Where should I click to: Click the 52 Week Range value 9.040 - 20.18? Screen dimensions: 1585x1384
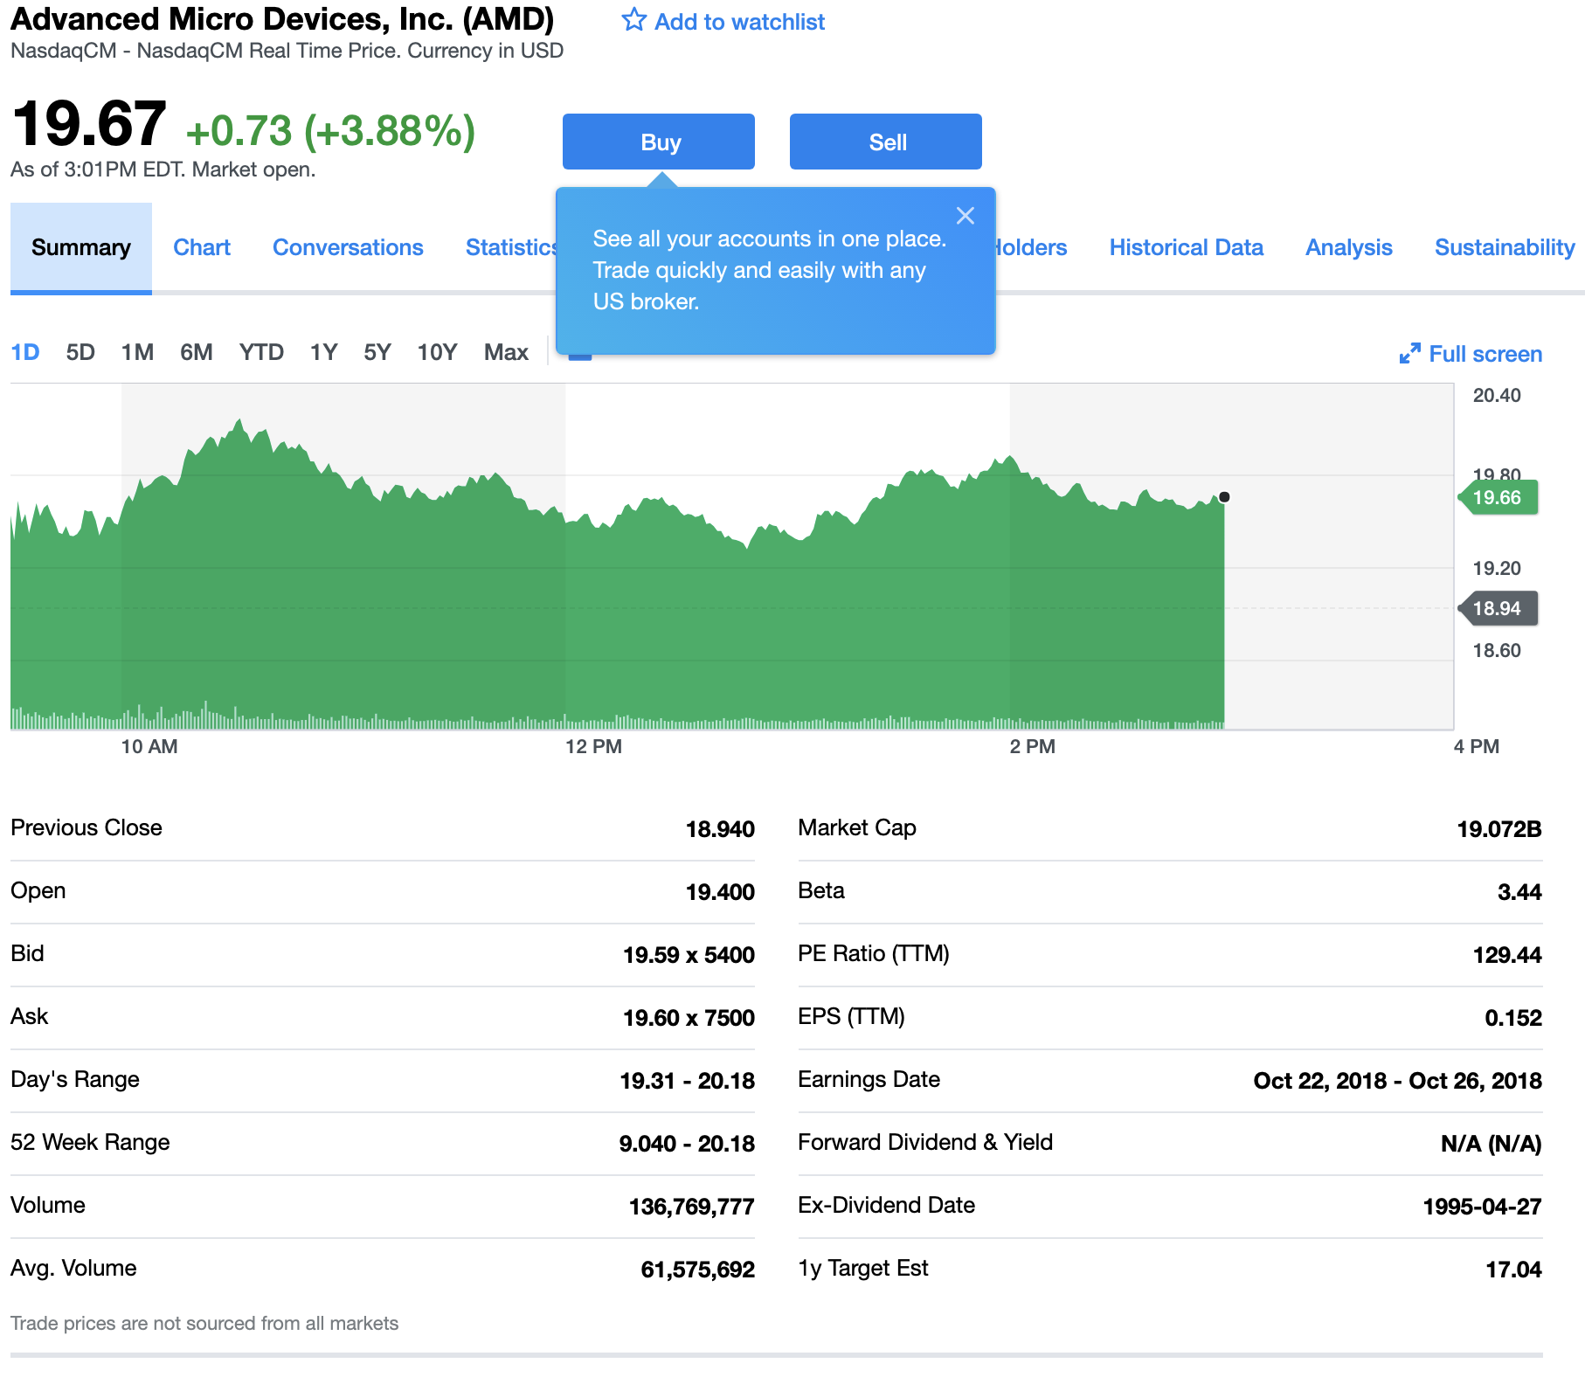tap(687, 1144)
